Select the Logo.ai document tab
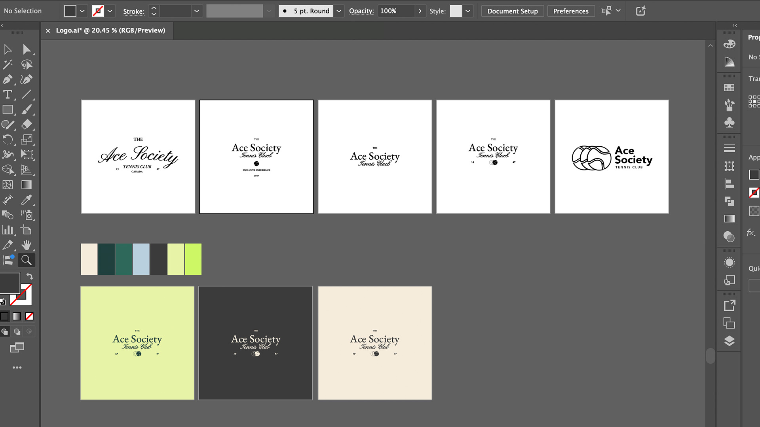Image resolution: width=760 pixels, height=427 pixels. [x=110, y=30]
